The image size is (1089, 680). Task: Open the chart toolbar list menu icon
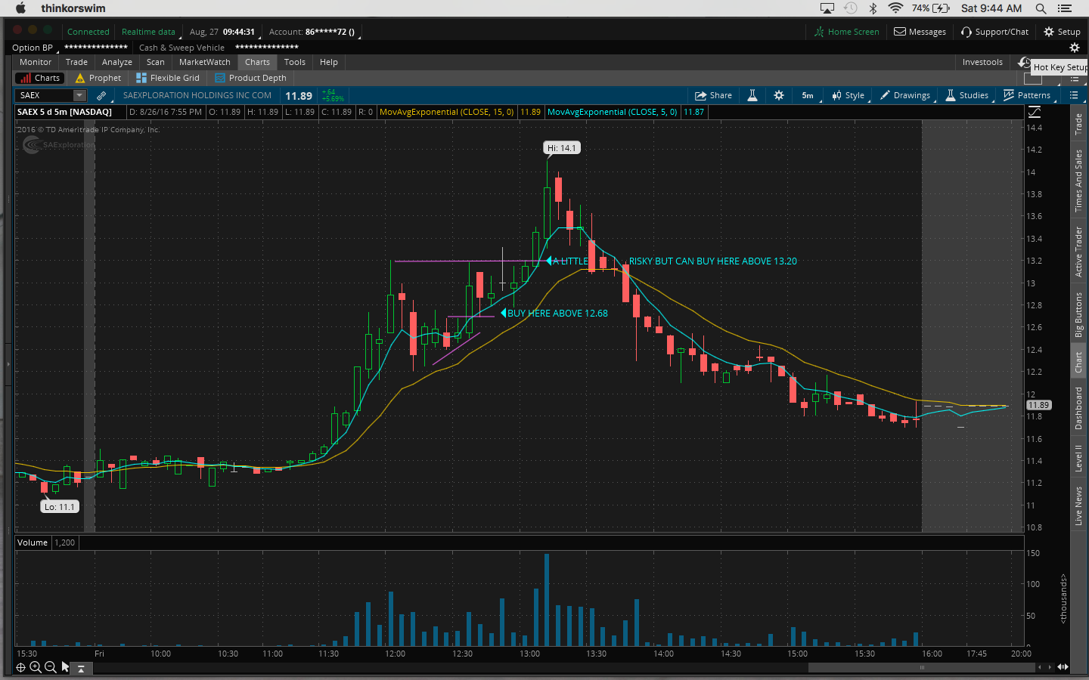coord(1073,95)
